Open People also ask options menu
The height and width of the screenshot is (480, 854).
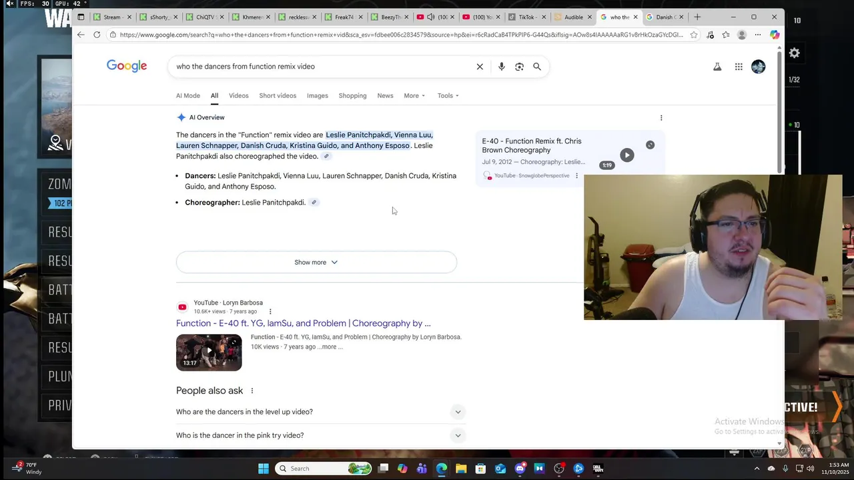252,391
